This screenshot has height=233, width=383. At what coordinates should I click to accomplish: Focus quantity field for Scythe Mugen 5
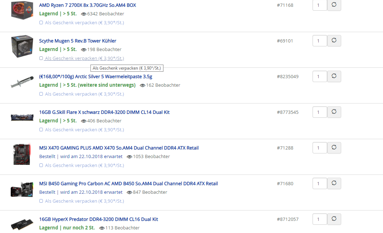[320, 41]
